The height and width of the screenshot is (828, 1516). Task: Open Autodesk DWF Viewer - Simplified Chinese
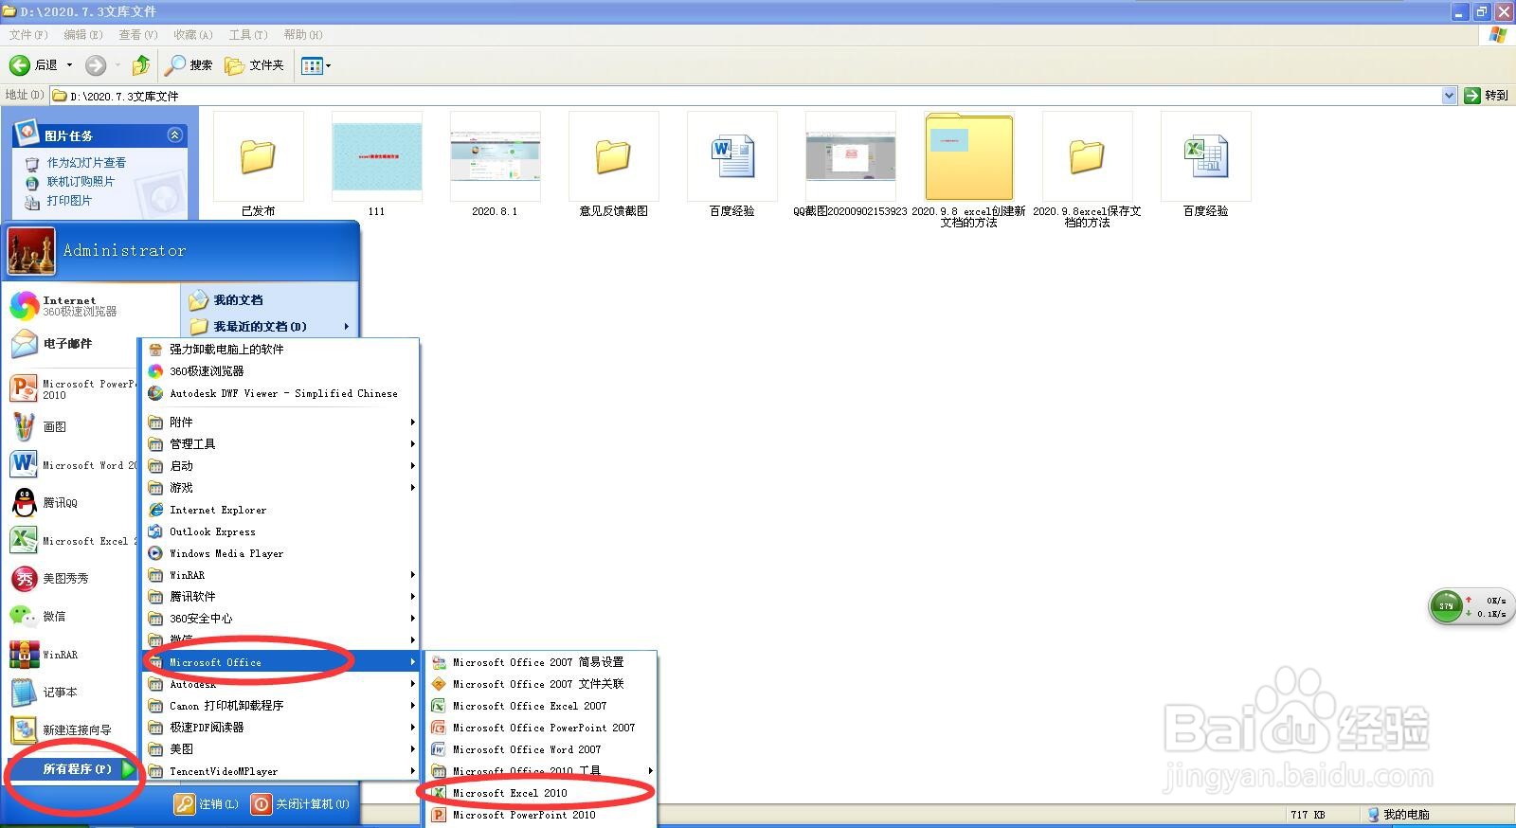tap(280, 393)
